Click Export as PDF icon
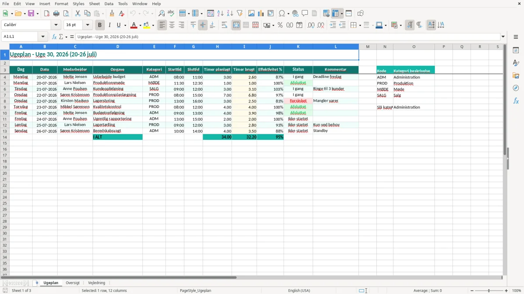This screenshot has height=294, width=524. tap(47, 14)
